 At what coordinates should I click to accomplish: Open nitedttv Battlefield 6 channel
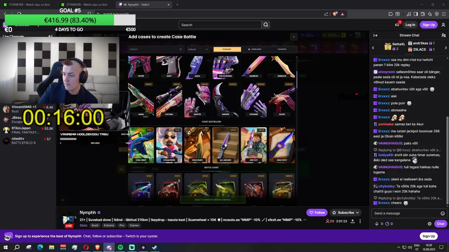pyautogui.click(x=28, y=141)
